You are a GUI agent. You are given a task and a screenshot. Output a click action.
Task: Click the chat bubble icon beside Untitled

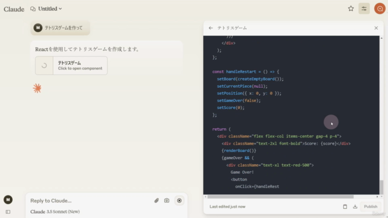pos(33,9)
